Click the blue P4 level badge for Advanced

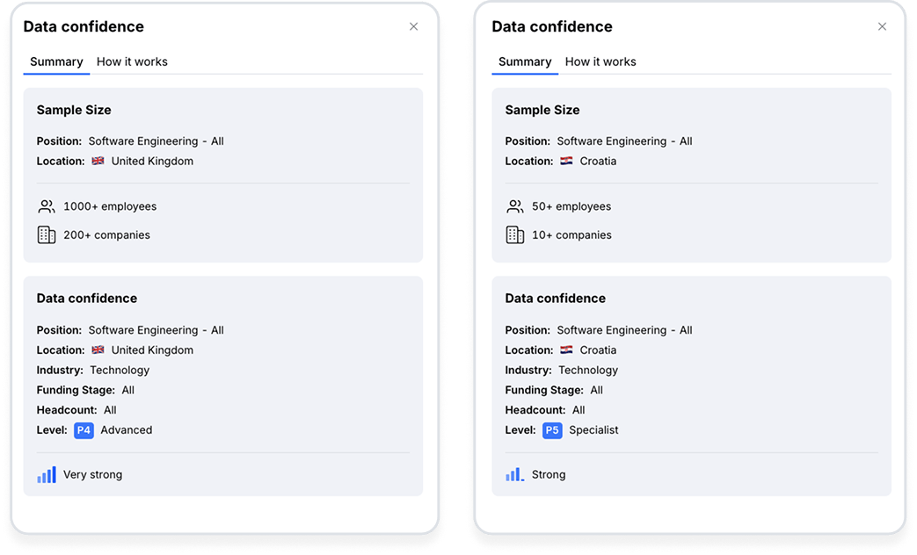(x=83, y=430)
